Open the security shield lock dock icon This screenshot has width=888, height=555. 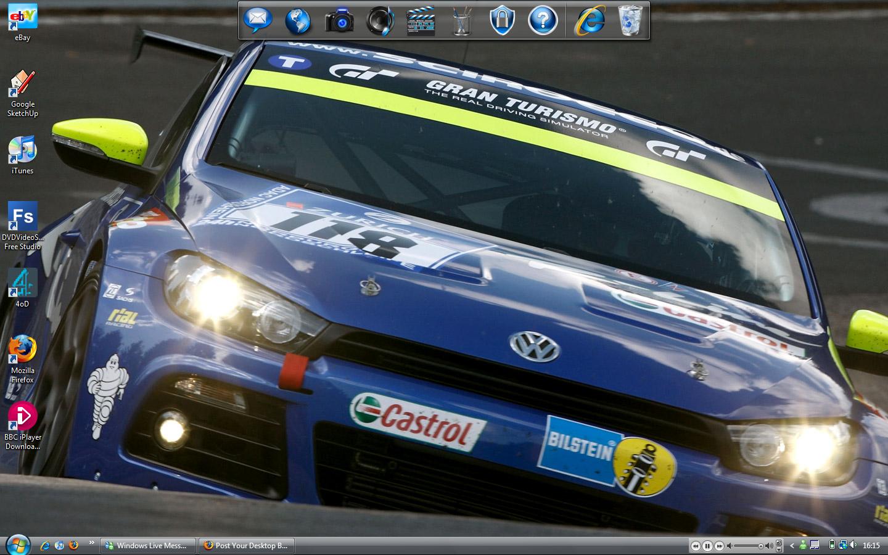502,20
